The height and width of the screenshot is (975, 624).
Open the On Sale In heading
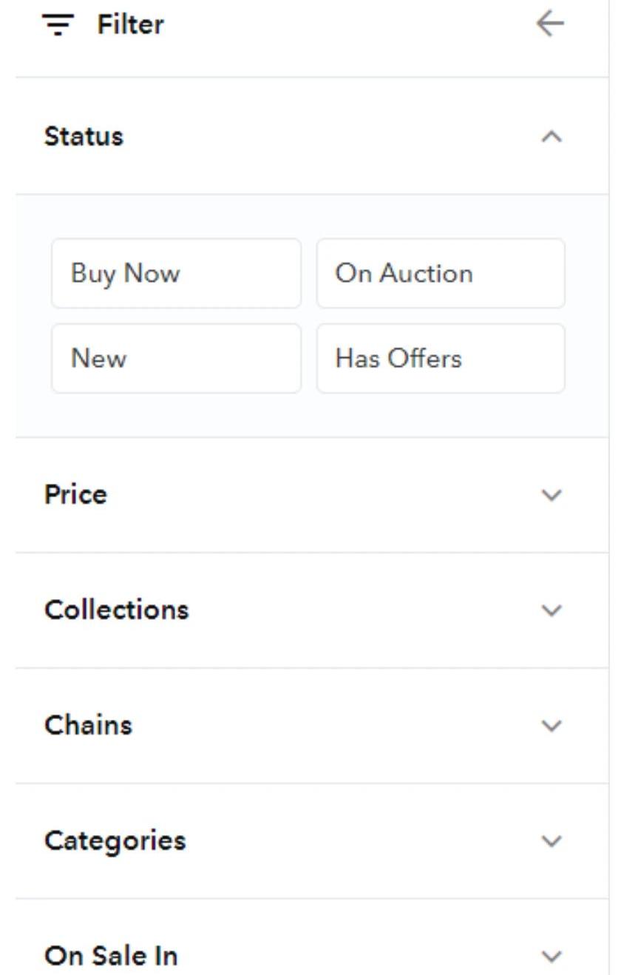[111, 957]
